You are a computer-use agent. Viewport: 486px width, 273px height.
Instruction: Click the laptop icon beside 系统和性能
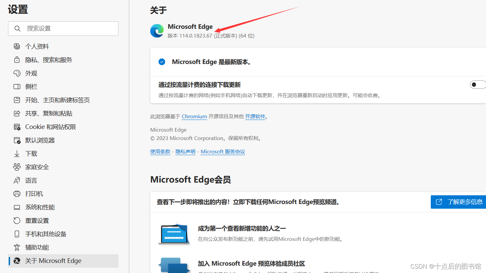(x=17, y=207)
